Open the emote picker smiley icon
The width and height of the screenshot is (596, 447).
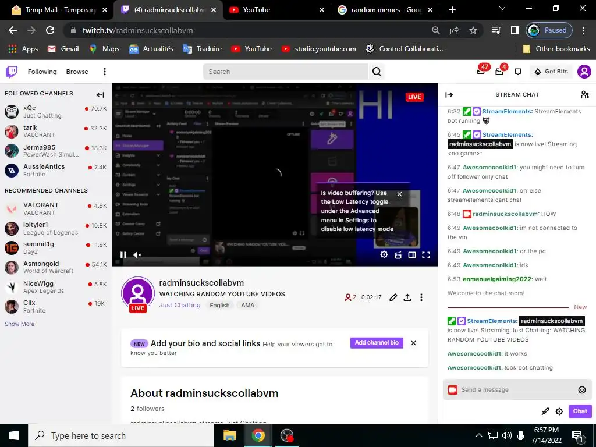pos(581,389)
